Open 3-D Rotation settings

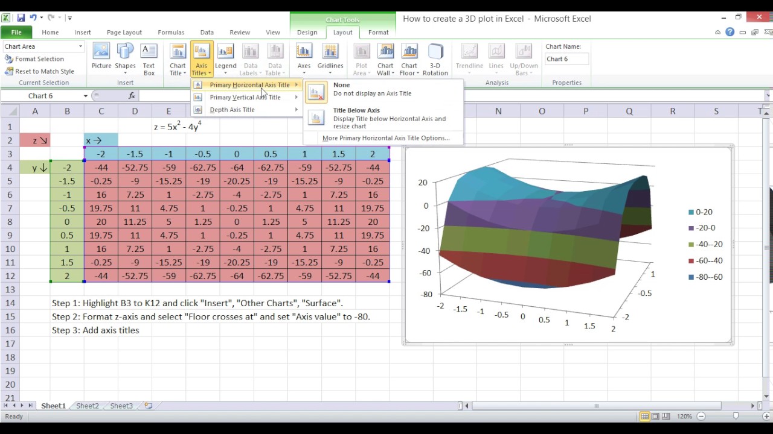coord(435,60)
